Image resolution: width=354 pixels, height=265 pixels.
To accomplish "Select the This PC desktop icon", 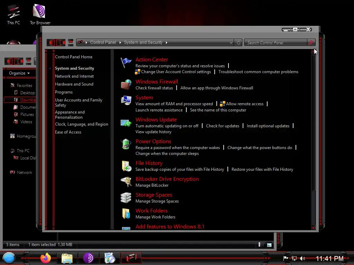I will pos(13,14).
